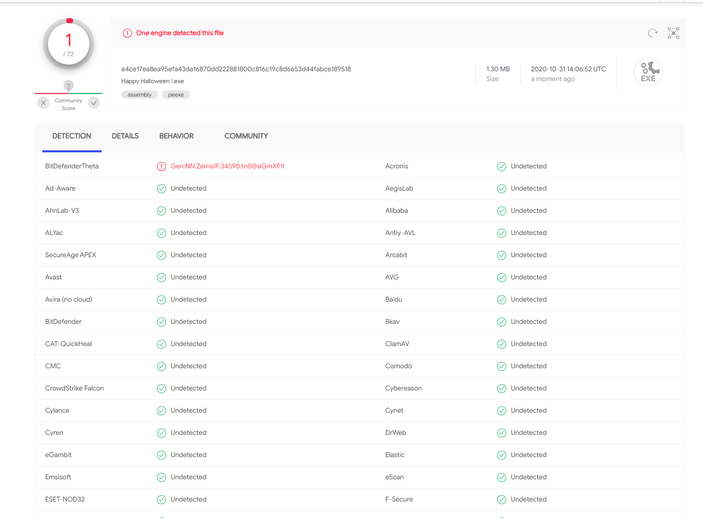
Task: Click Acronis green check icon
Action: (x=502, y=166)
